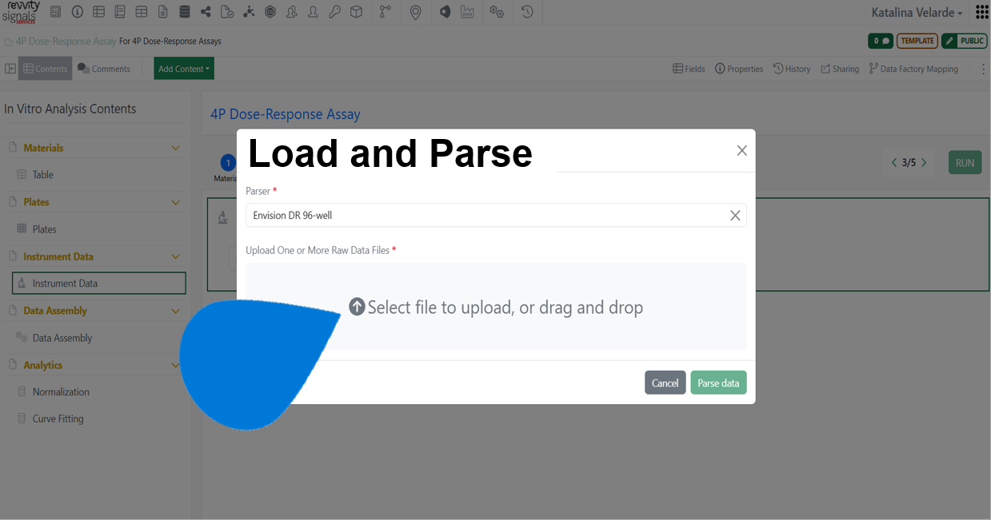Open the apps grid launcher icon

[981, 12]
